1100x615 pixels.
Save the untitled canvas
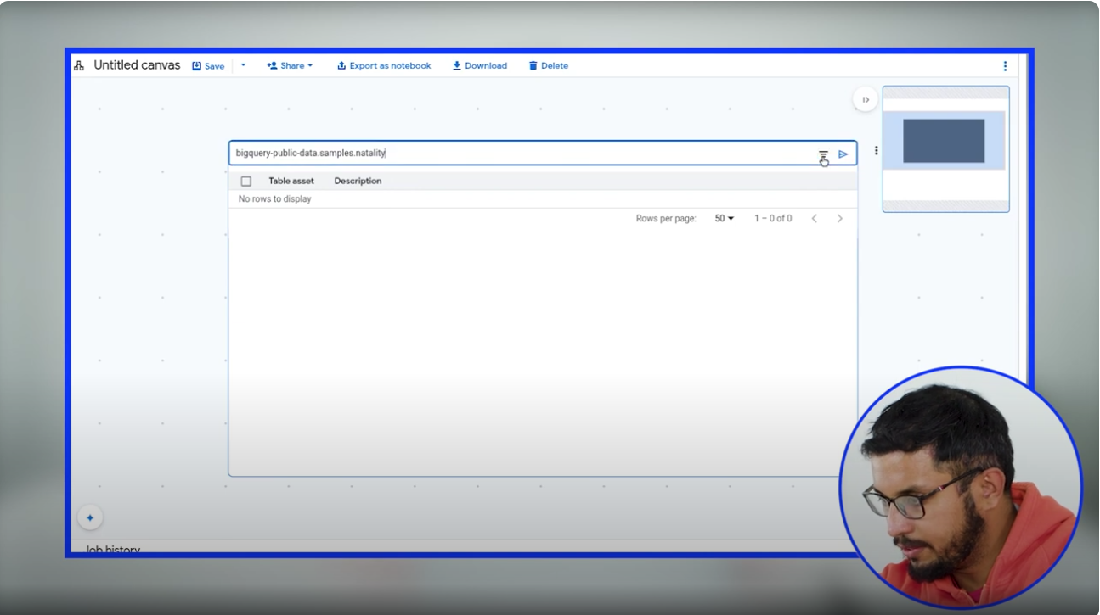tap(208, 65)
